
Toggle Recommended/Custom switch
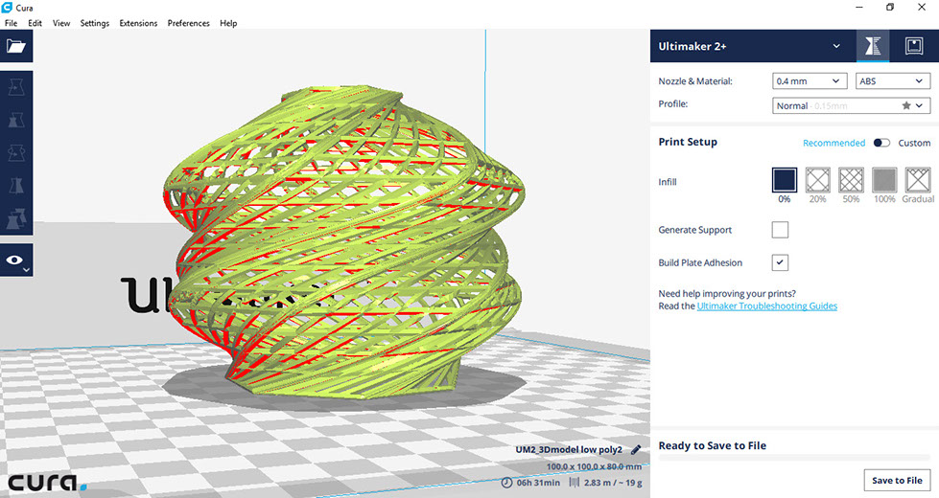pos(881,143)
